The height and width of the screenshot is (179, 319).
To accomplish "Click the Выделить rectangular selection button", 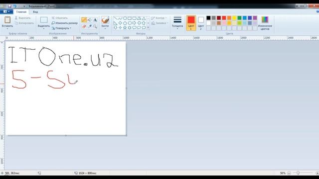I will [44, 22].
